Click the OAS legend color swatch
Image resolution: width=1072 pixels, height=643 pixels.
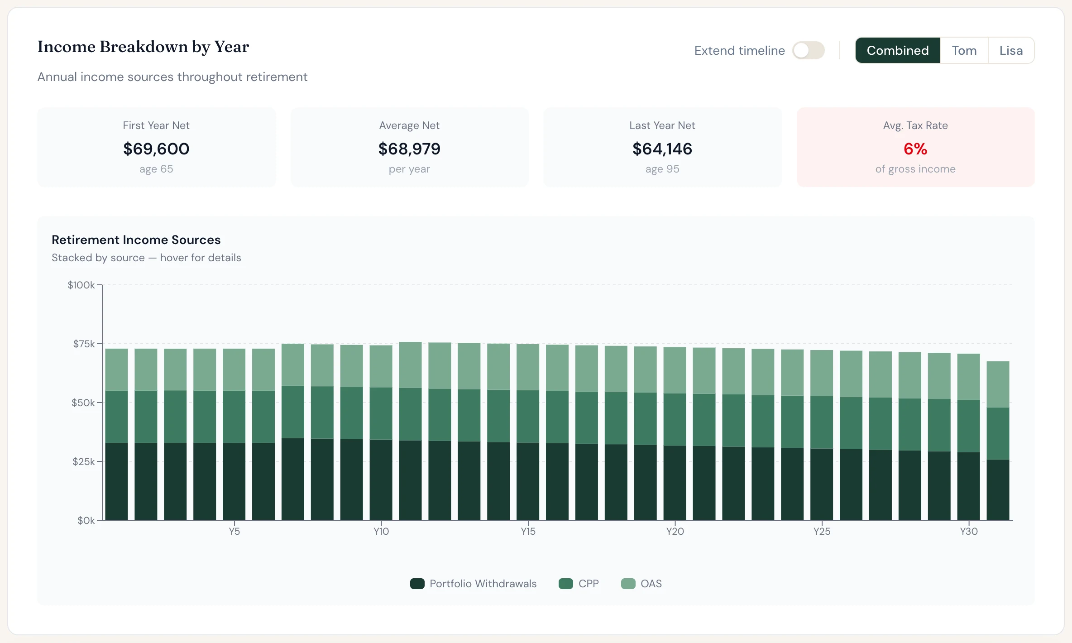coord(628,584)
